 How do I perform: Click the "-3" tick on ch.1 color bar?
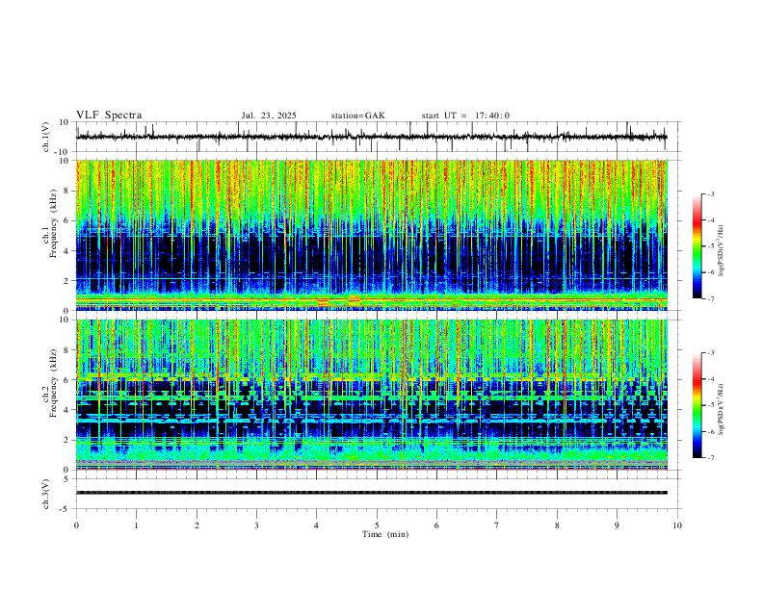(x=710, y=193)
